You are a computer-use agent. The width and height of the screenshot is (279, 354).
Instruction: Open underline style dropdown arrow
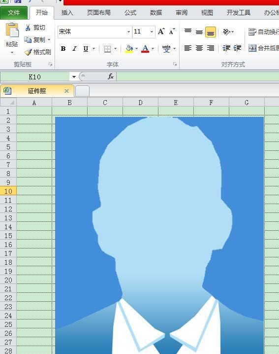94,48
